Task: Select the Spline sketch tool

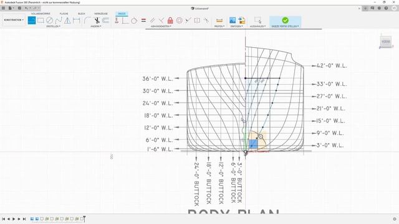Action: click(x=59, y=21)
